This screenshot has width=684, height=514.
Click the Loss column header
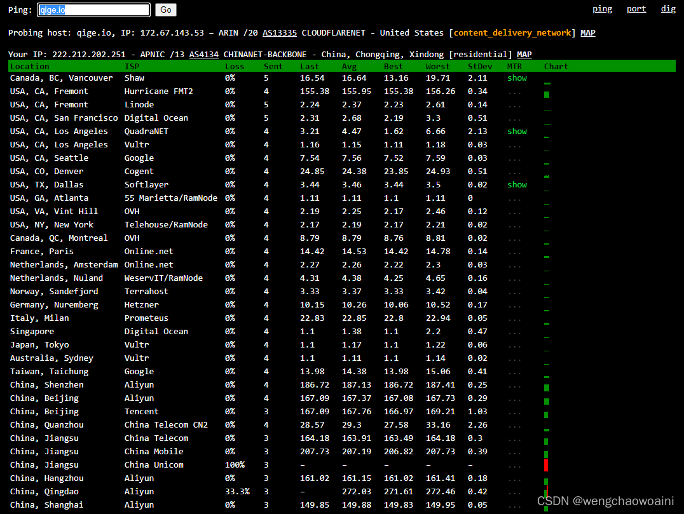[235, 66]
